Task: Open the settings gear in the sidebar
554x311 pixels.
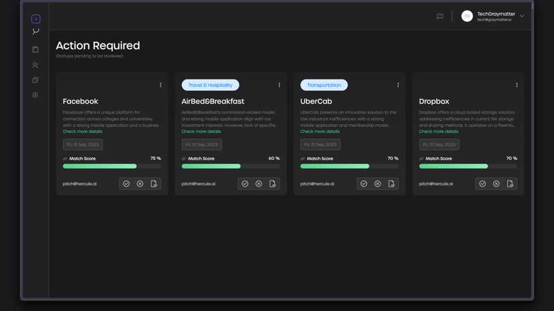Action: (35, 95)
